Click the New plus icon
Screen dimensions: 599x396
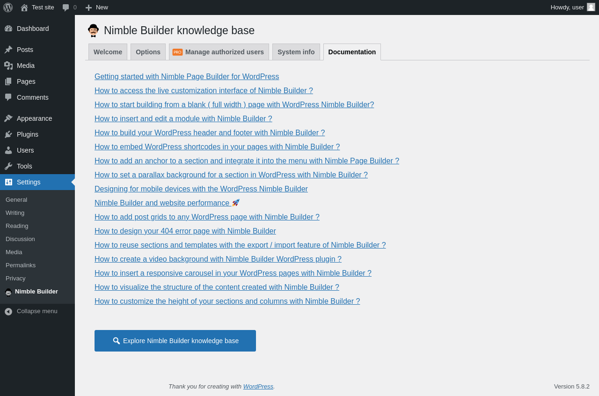pyautogui.click(x=88, y=7)
